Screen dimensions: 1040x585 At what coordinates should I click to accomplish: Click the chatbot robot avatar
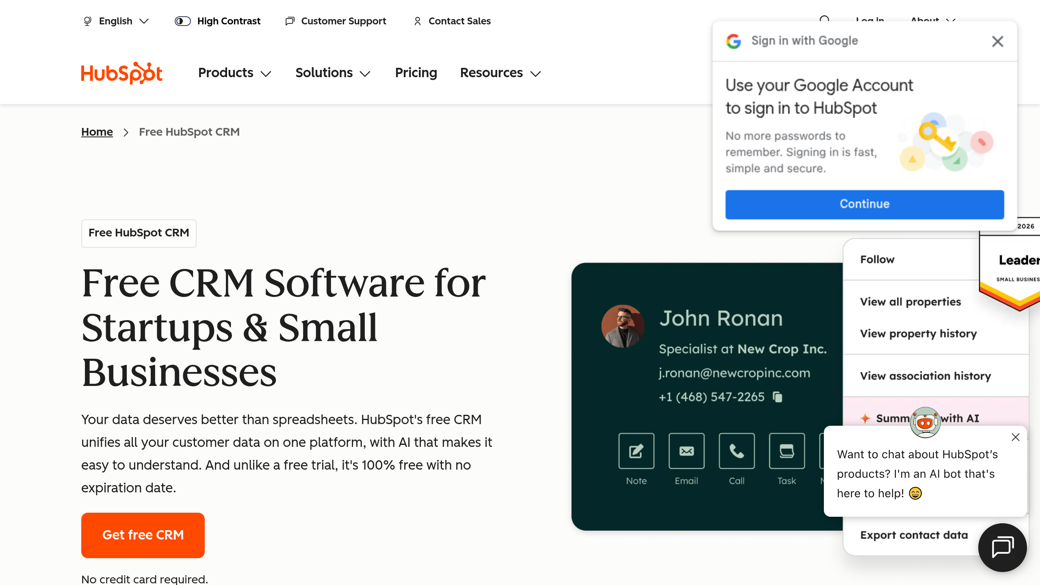[925, 422]
